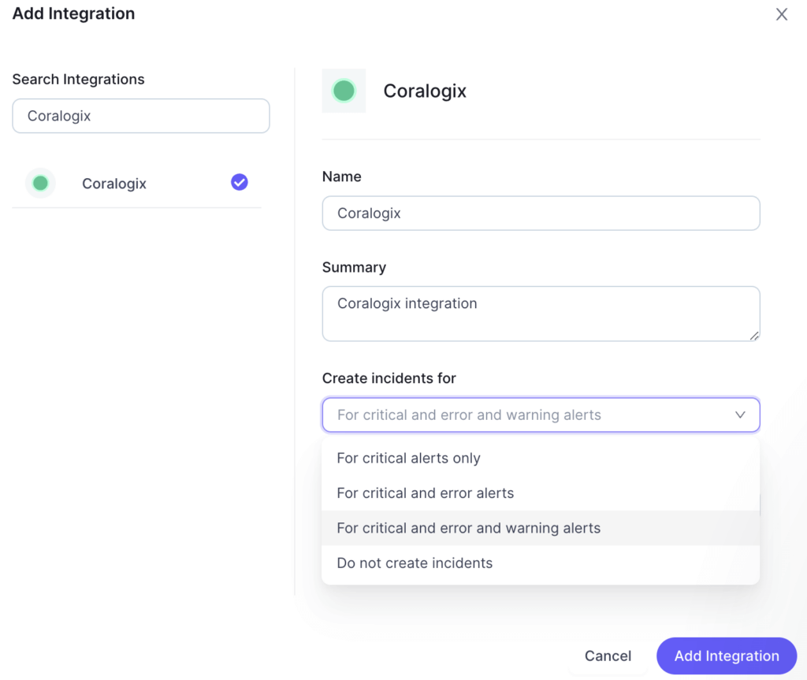Toggle the Coralogix selected checkmark
Screen dimensions: 807x680
pos(240,182)
